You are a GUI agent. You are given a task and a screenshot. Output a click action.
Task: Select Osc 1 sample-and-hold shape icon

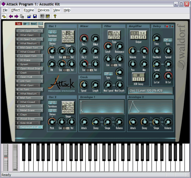pyautogui.click(x=68, y=37)
